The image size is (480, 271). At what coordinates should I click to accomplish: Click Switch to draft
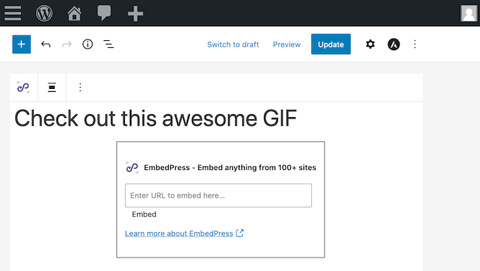point(233,44)
